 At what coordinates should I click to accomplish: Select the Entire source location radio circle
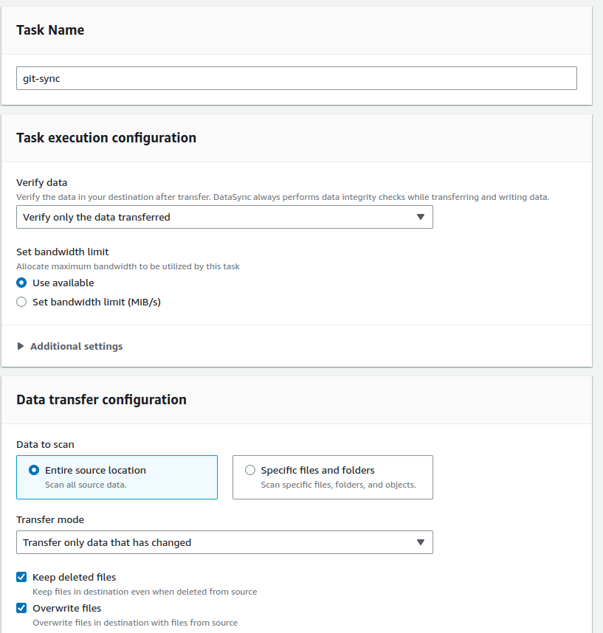pos(34,470)
